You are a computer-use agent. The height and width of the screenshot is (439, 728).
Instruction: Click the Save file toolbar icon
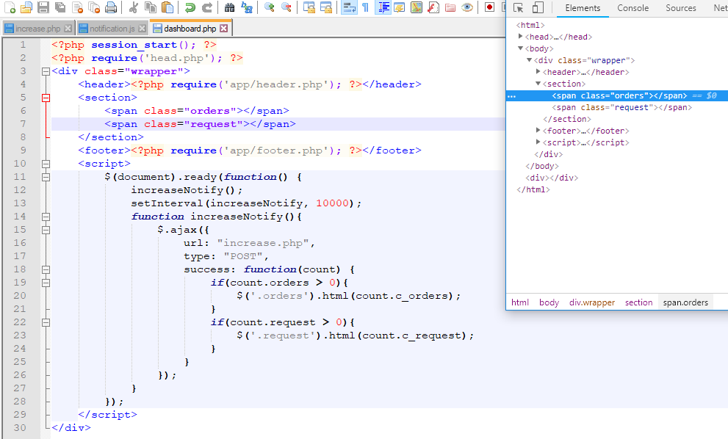[43, 8]
